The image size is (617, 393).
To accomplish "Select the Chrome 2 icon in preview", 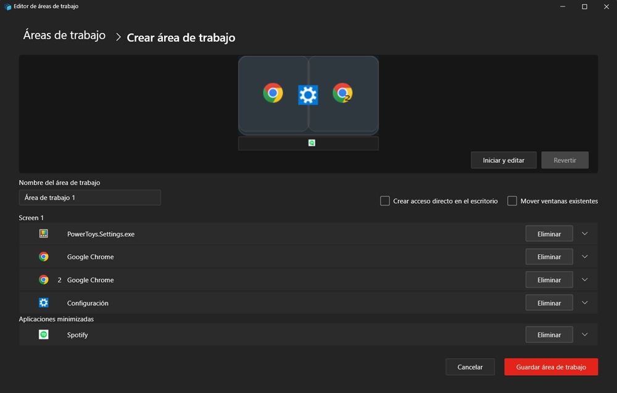I will pos(342,93).
